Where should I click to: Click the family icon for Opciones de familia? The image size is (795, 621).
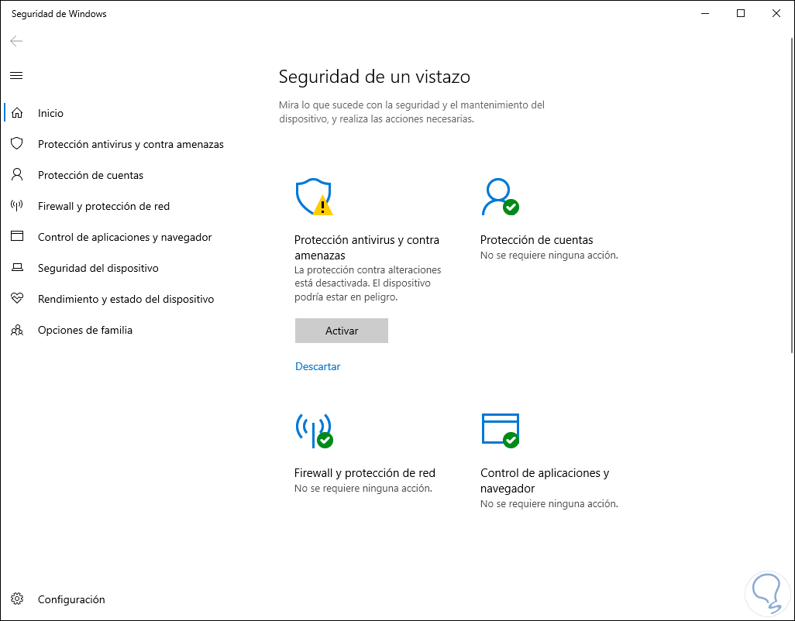[17, 331]
